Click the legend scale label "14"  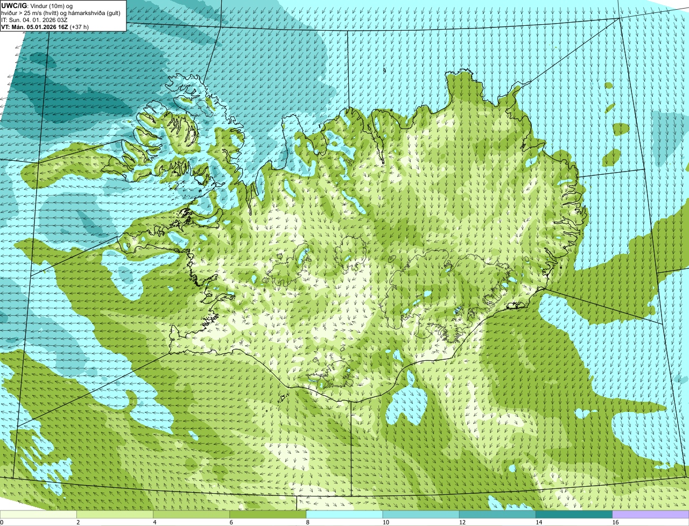pos(538,522)
